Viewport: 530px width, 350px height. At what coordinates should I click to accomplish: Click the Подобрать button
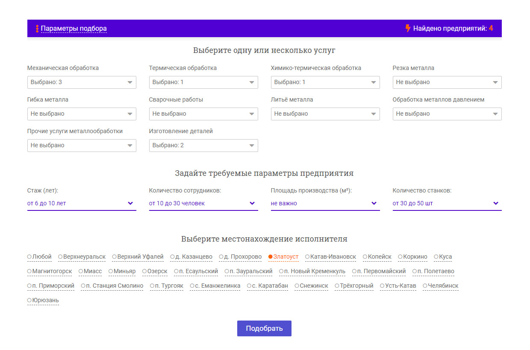[x=264, y=329]
